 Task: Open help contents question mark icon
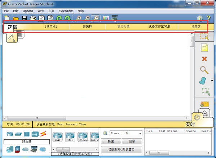[x=208, y=18]
